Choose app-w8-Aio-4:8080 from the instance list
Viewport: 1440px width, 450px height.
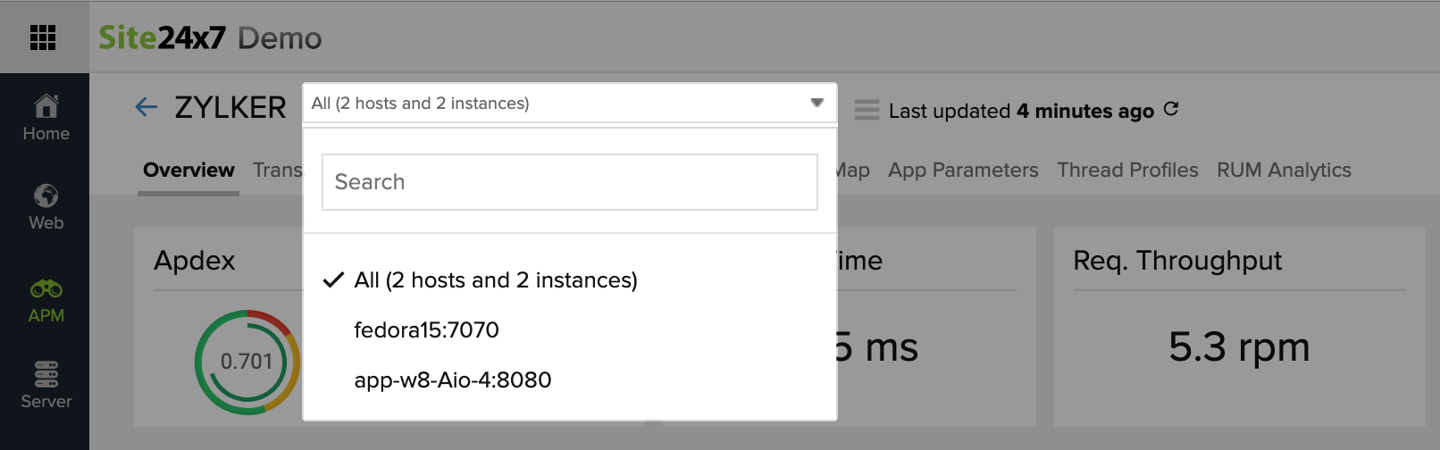pyautogui.click(x=452, y=380)
